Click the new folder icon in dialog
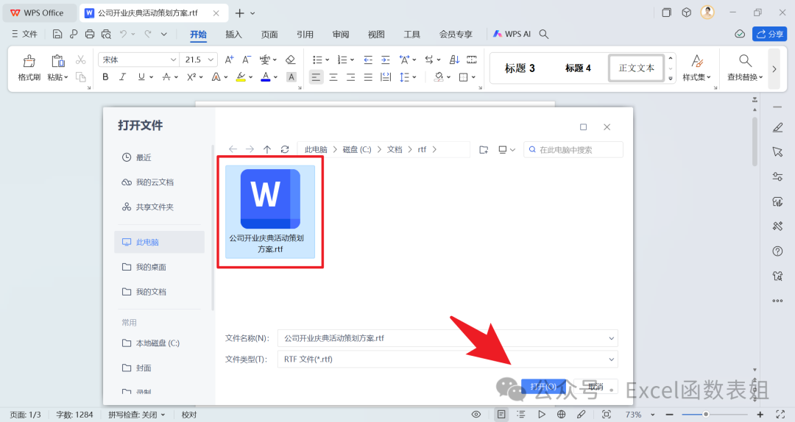 click(484, 150)
